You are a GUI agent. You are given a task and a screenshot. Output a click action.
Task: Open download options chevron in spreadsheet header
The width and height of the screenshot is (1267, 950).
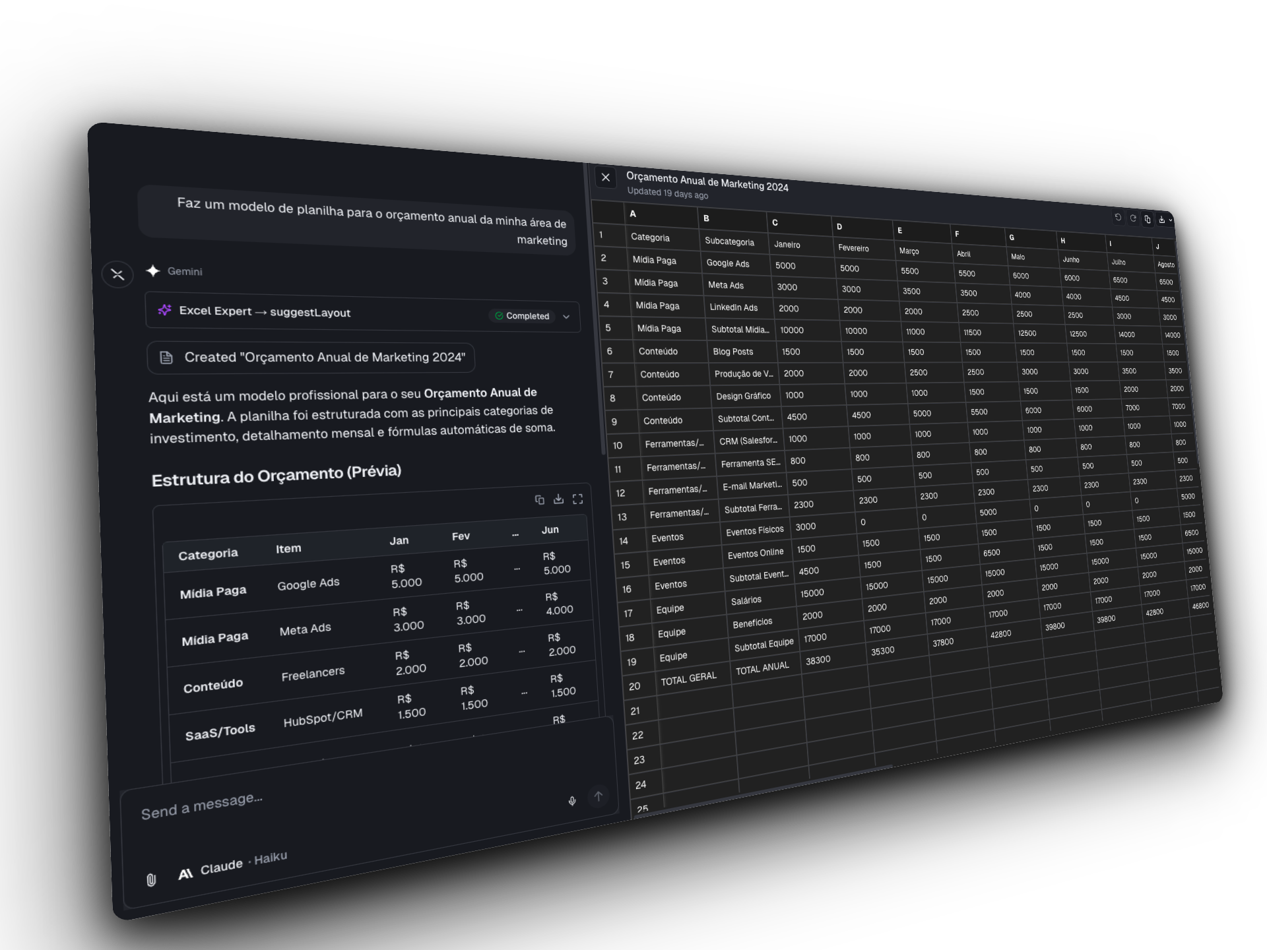tap(1171, 221)
